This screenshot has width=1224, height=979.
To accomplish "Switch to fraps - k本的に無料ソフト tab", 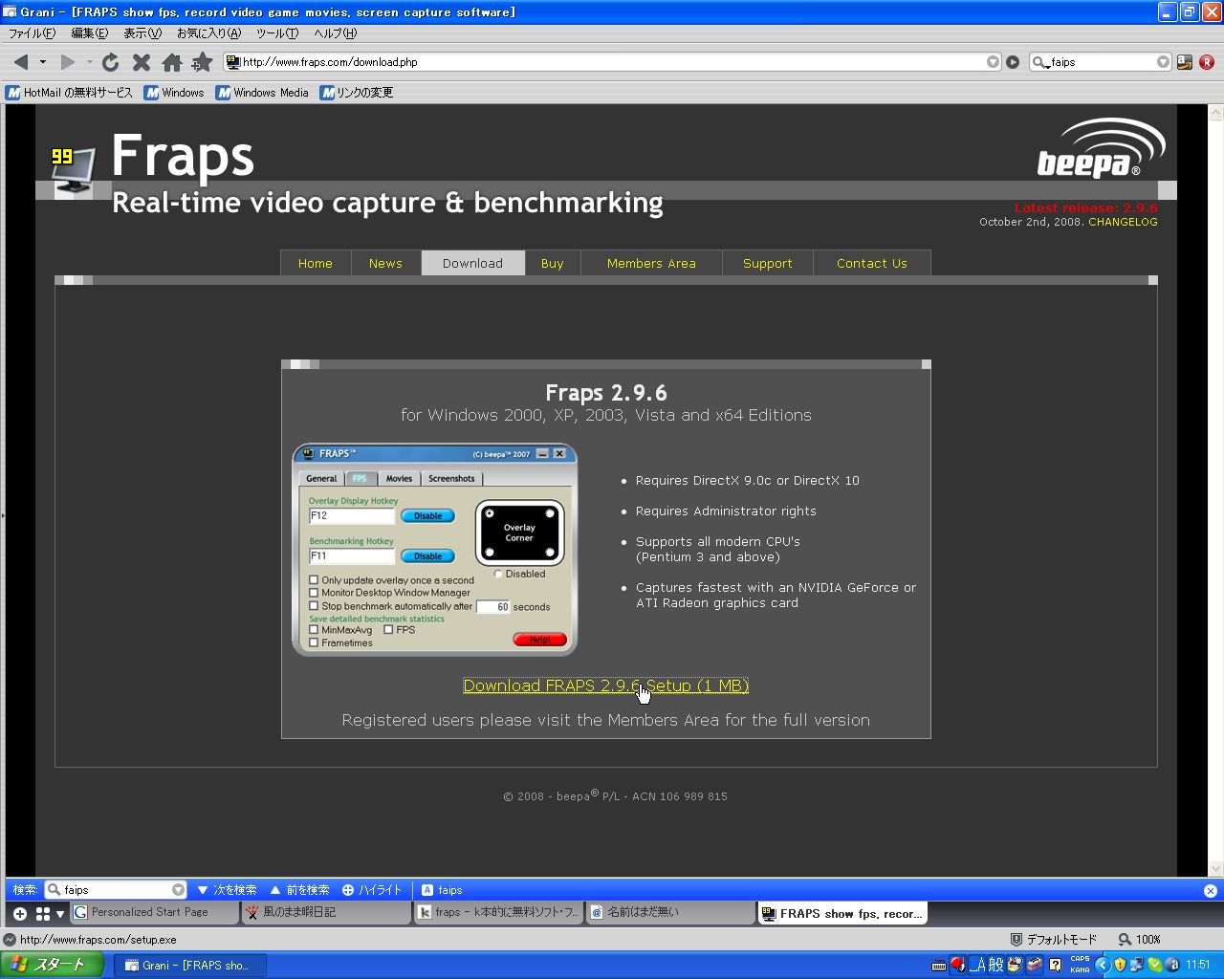I will (497, 913).
